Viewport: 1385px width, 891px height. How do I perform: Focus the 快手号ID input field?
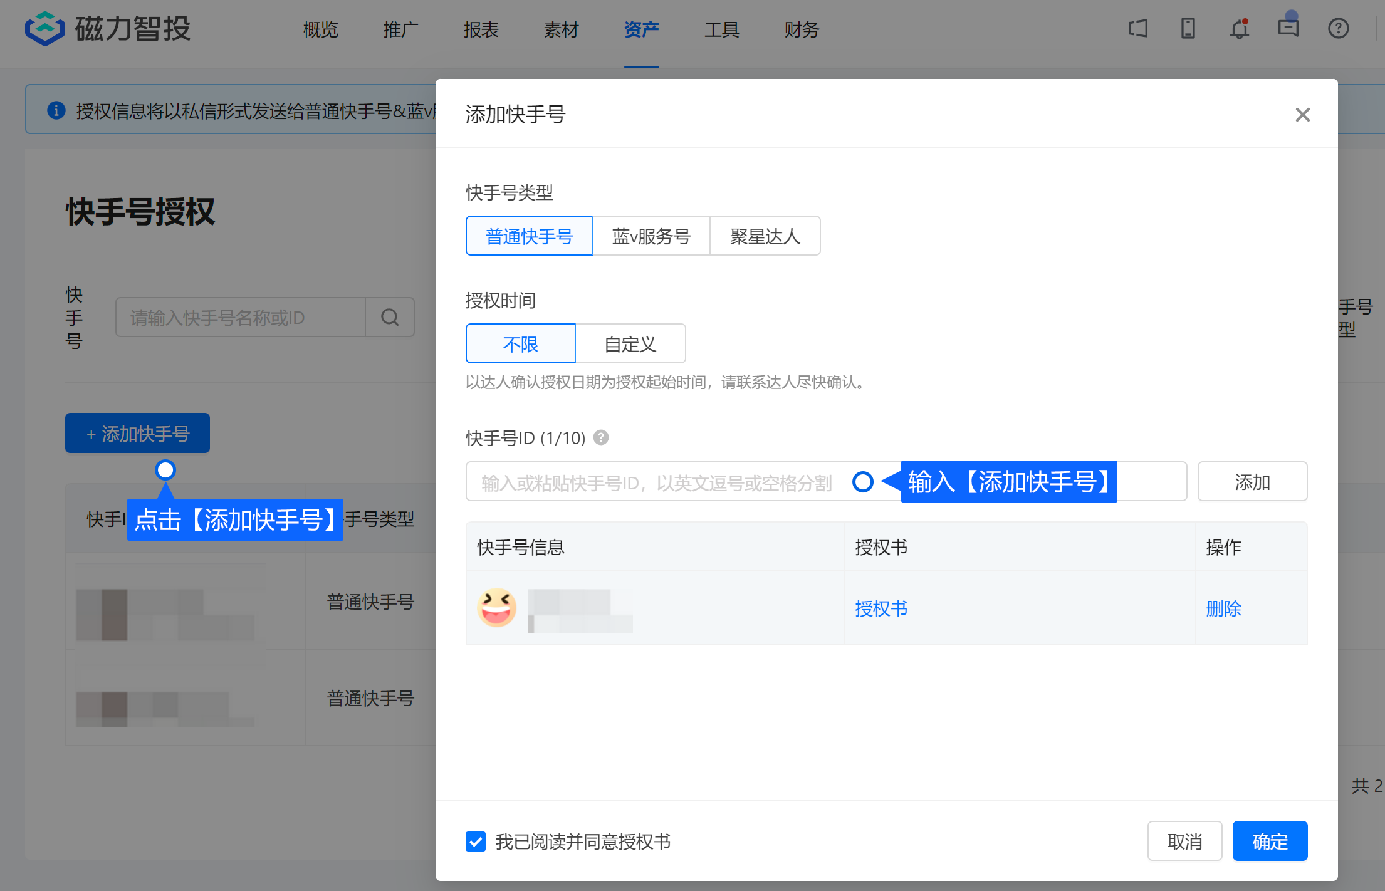click(826, 481)
